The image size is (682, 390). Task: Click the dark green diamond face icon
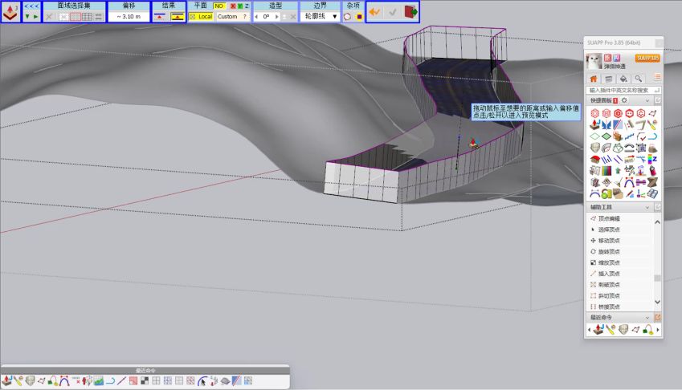(606, 136)
